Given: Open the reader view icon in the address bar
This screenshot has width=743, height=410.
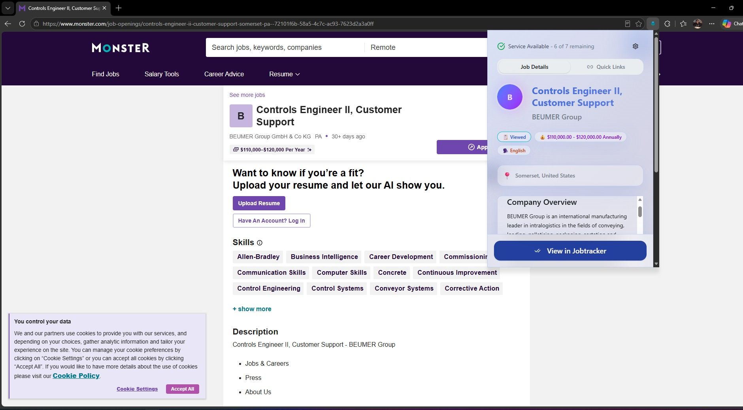Looking at the screenshot, I should 628,24.
